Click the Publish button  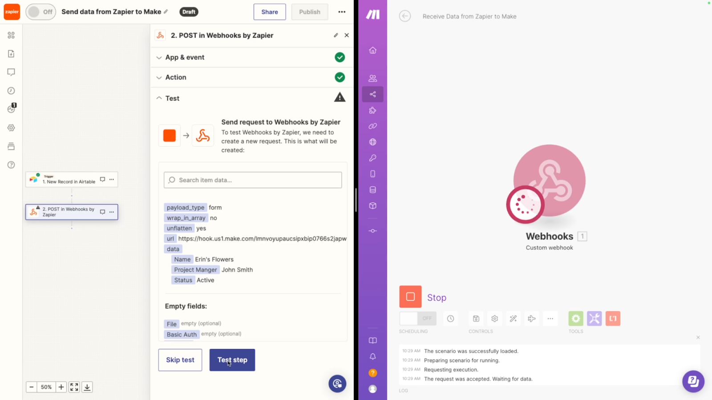tap(310, 12)
